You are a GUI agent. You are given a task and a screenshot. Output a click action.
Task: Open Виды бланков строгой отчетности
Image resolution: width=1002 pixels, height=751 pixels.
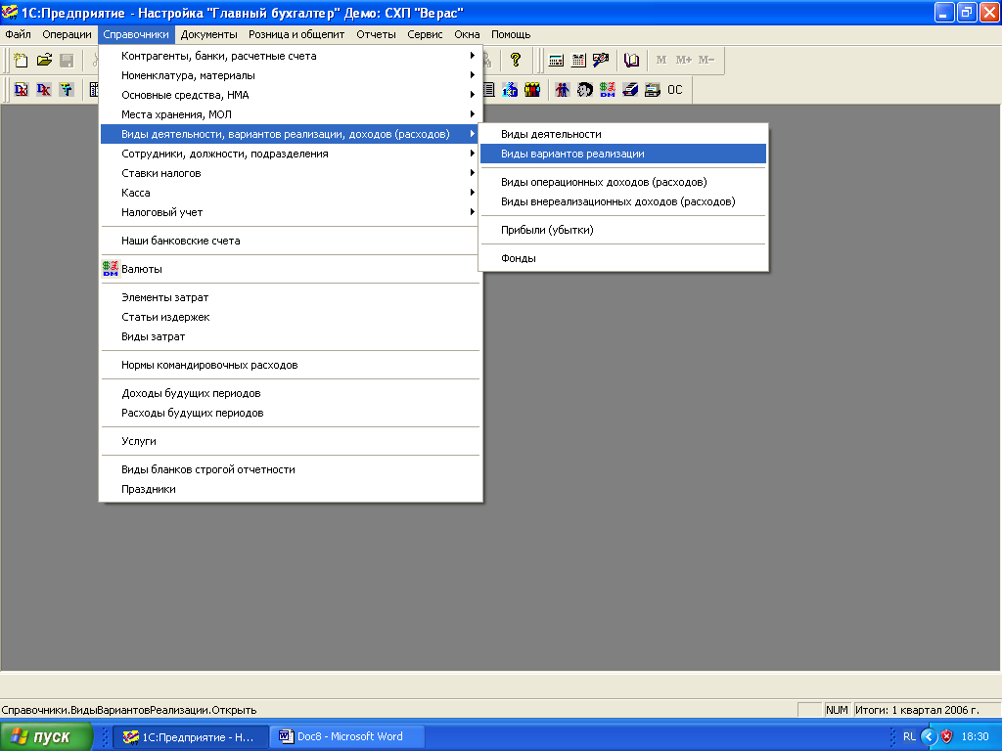tap(290, 470)
